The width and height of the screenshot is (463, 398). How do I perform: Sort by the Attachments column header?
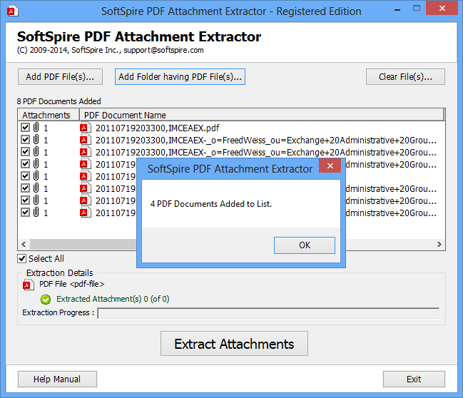tap(49, 115)
